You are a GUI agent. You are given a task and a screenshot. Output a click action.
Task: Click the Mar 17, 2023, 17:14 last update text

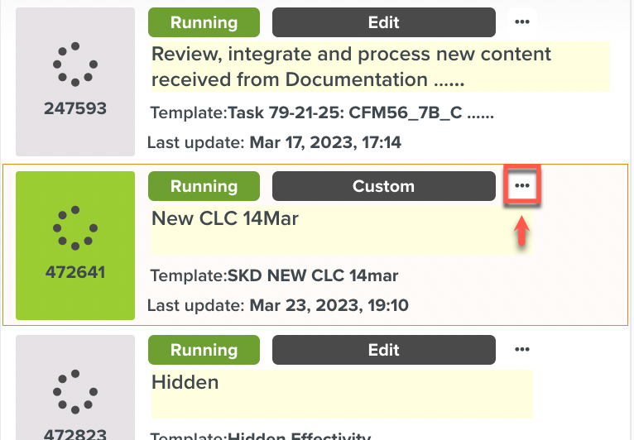(325, 143)
